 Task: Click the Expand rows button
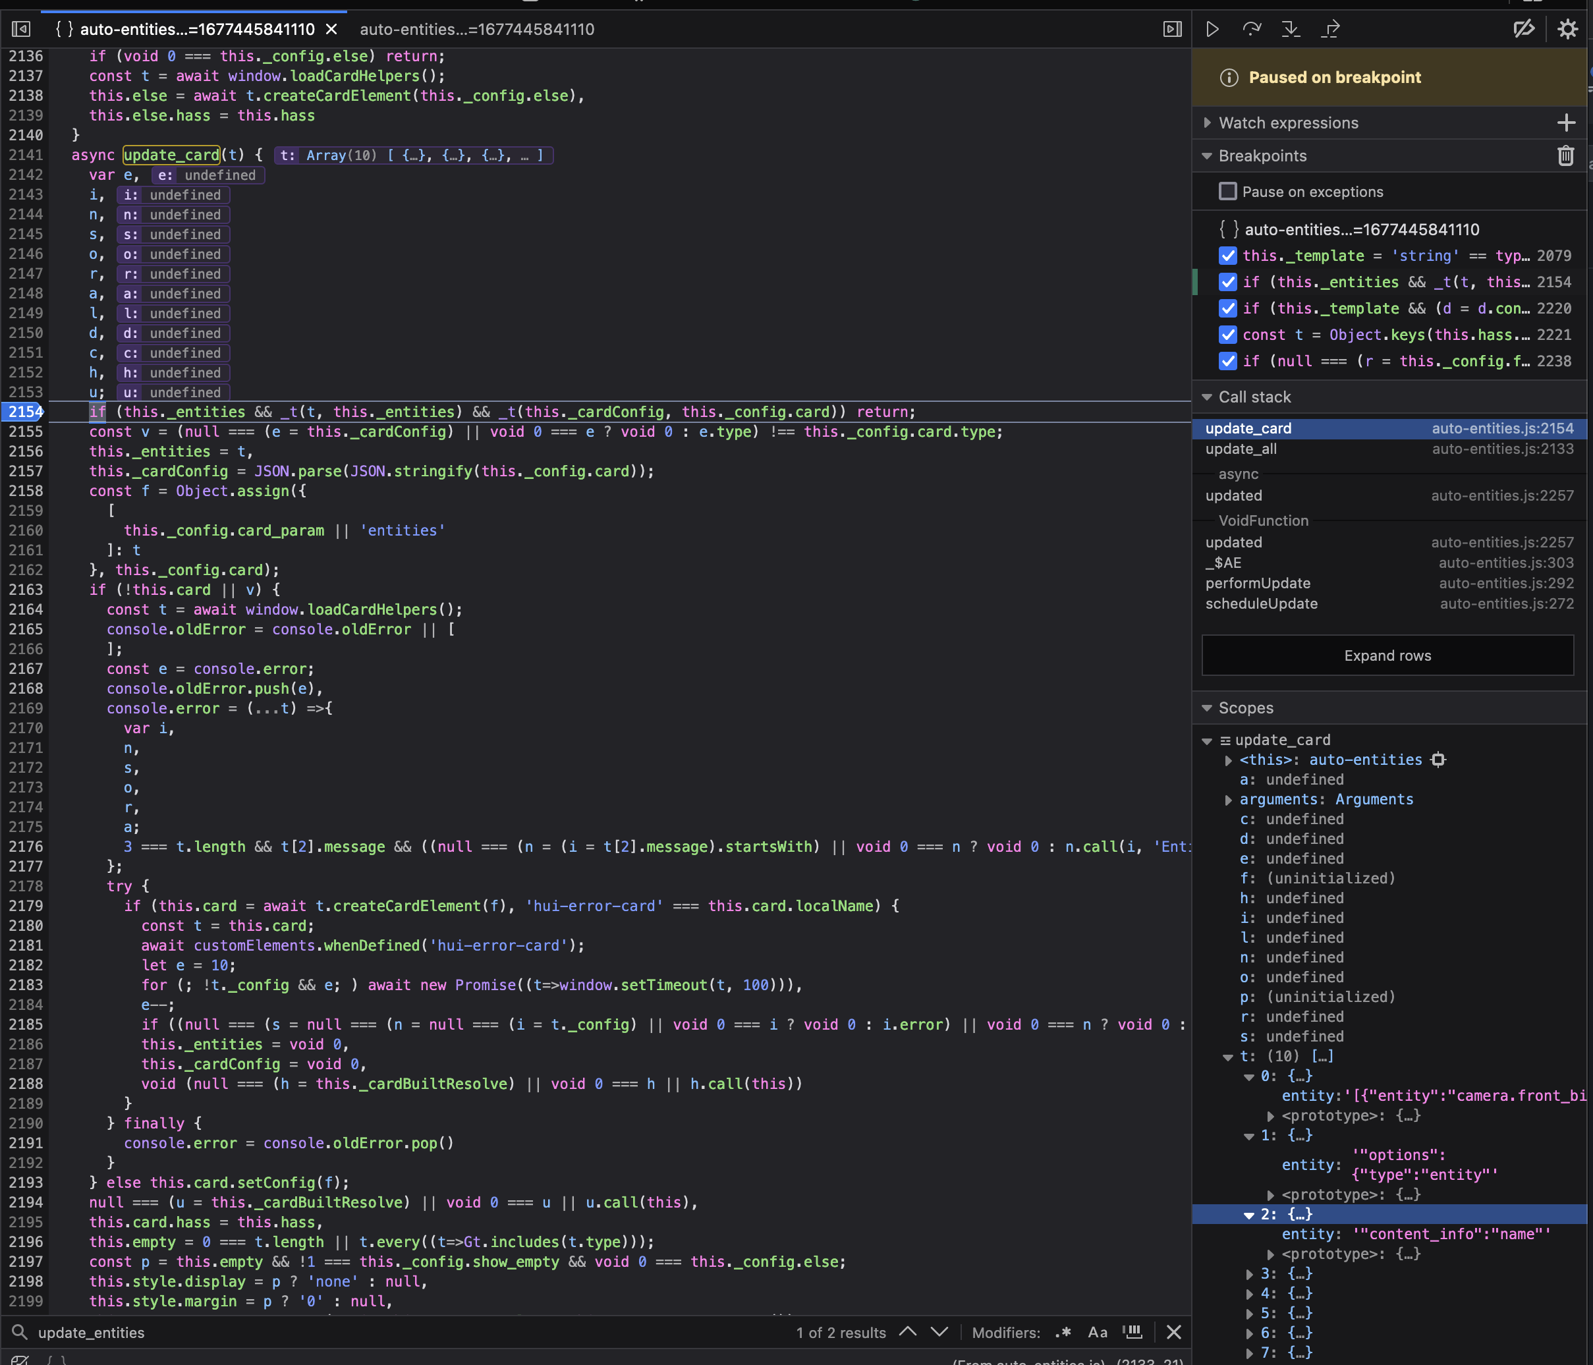click(x=1387, y=655)
